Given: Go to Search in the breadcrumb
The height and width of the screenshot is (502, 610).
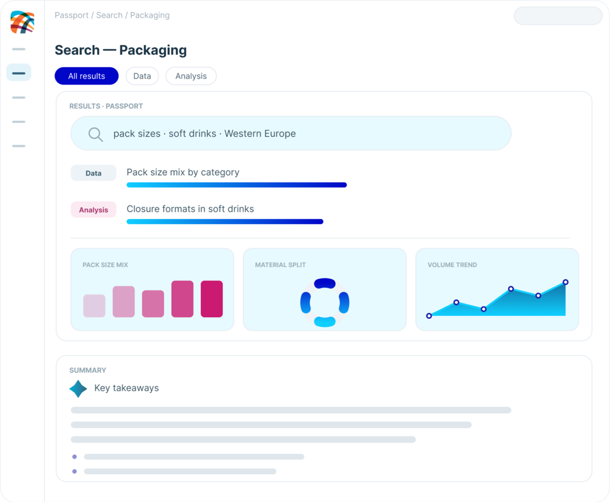Looking at the screenshot, I should click(x=110, y=15).
